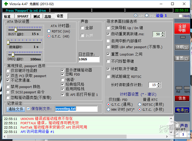Click the log panel's up arrow

[171, 119]
